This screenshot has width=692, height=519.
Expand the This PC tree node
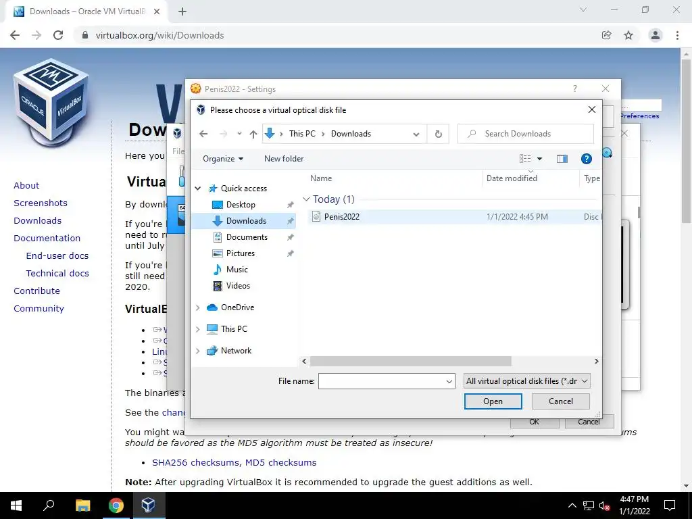[x=198, y=329]
